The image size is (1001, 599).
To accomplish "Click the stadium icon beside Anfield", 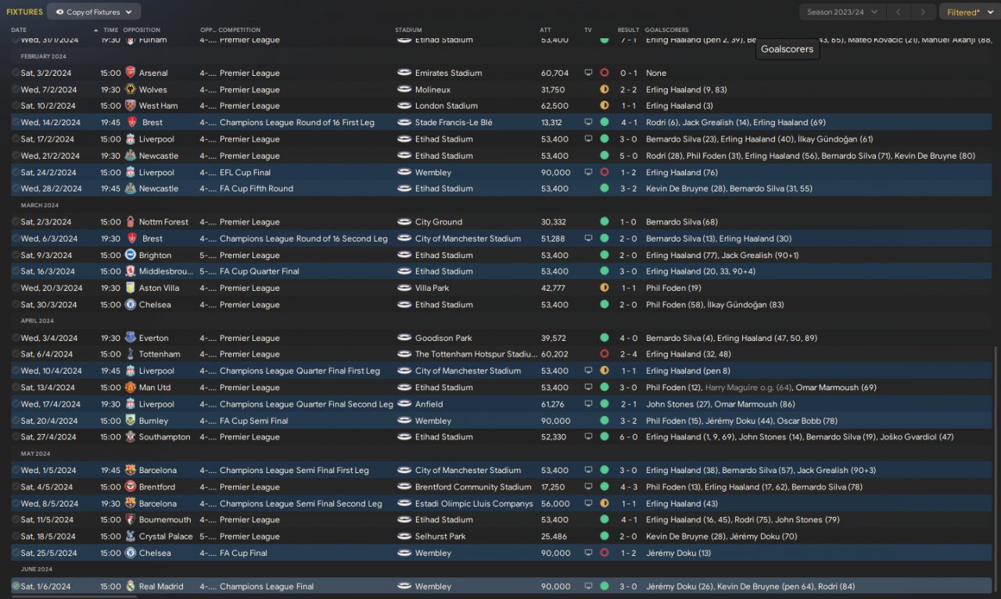I will 404,404.
